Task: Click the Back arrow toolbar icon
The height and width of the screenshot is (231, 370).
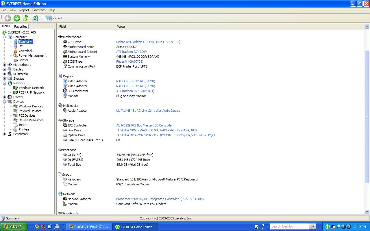Action: pos(8,18)
